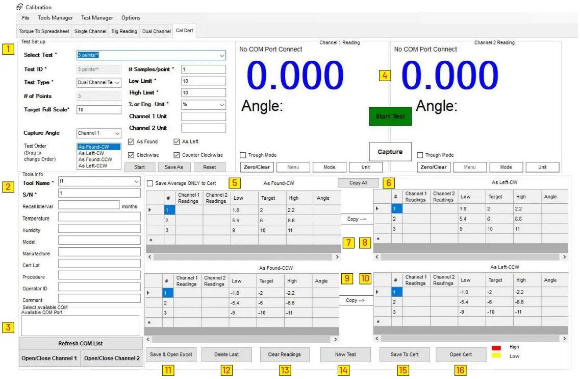580x379 pixels.
Task: Open the Test Manager menu
Action: click(x=97, y=18)
